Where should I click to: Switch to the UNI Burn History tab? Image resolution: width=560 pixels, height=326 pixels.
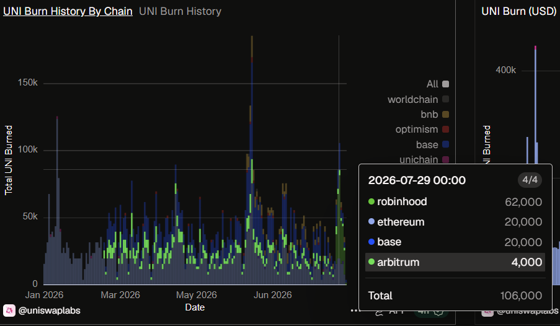(x=180, y=11)
